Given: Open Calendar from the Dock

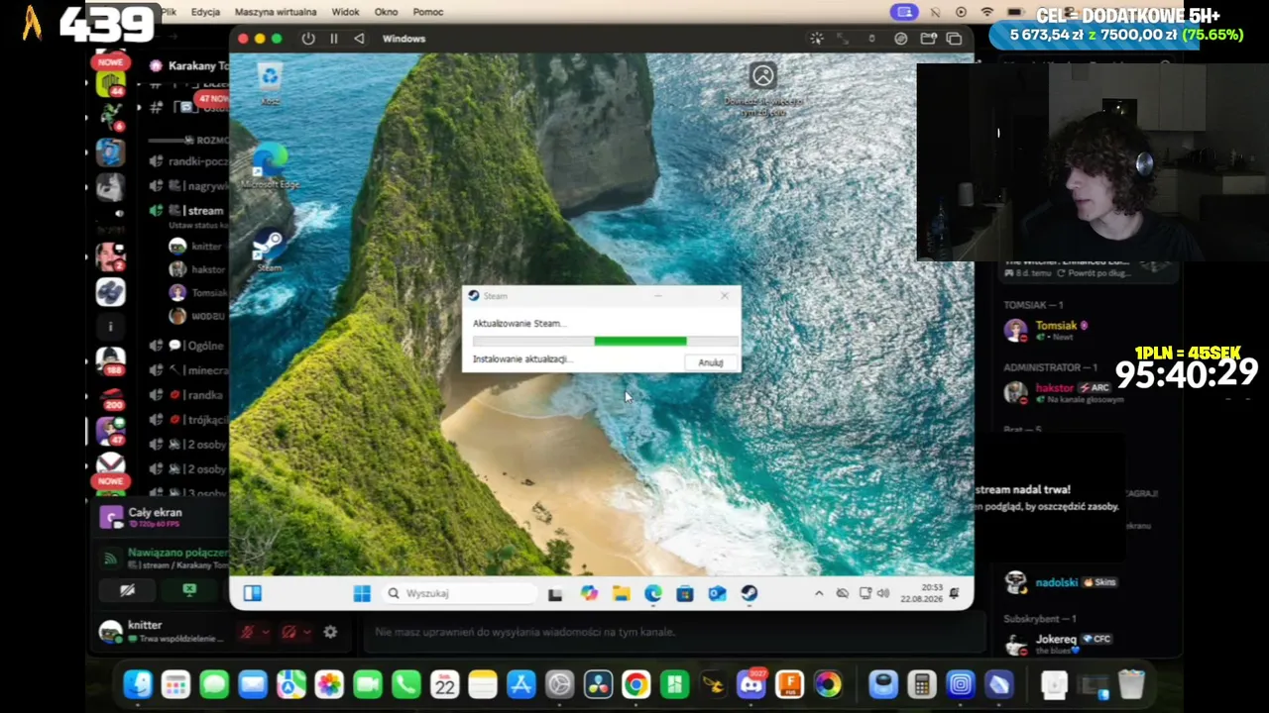Looking at the screenshot, I should [x=444, y=684].
